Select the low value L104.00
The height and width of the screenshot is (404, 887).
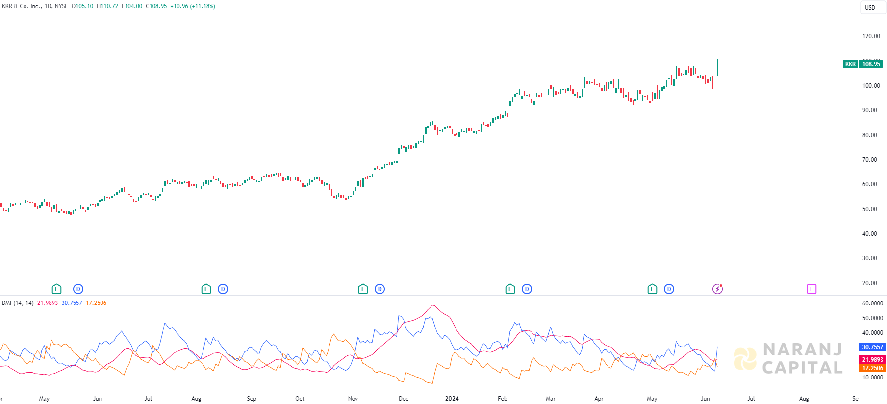point(132,6)
